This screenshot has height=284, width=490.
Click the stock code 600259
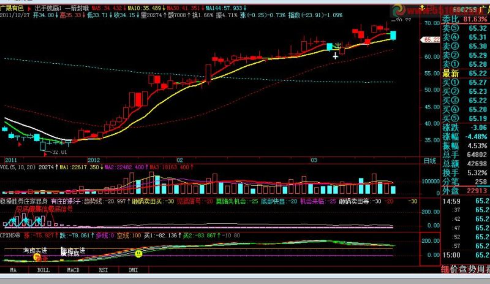pos(464,10)
